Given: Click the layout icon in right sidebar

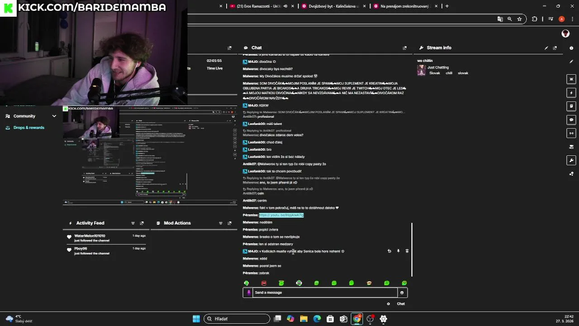Looking at the screenshot, I should pos(571,147).
